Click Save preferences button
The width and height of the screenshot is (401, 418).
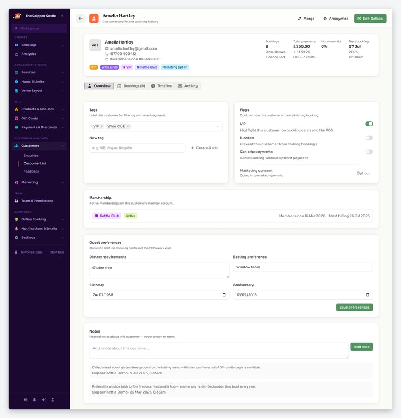[x=354, y=308]
